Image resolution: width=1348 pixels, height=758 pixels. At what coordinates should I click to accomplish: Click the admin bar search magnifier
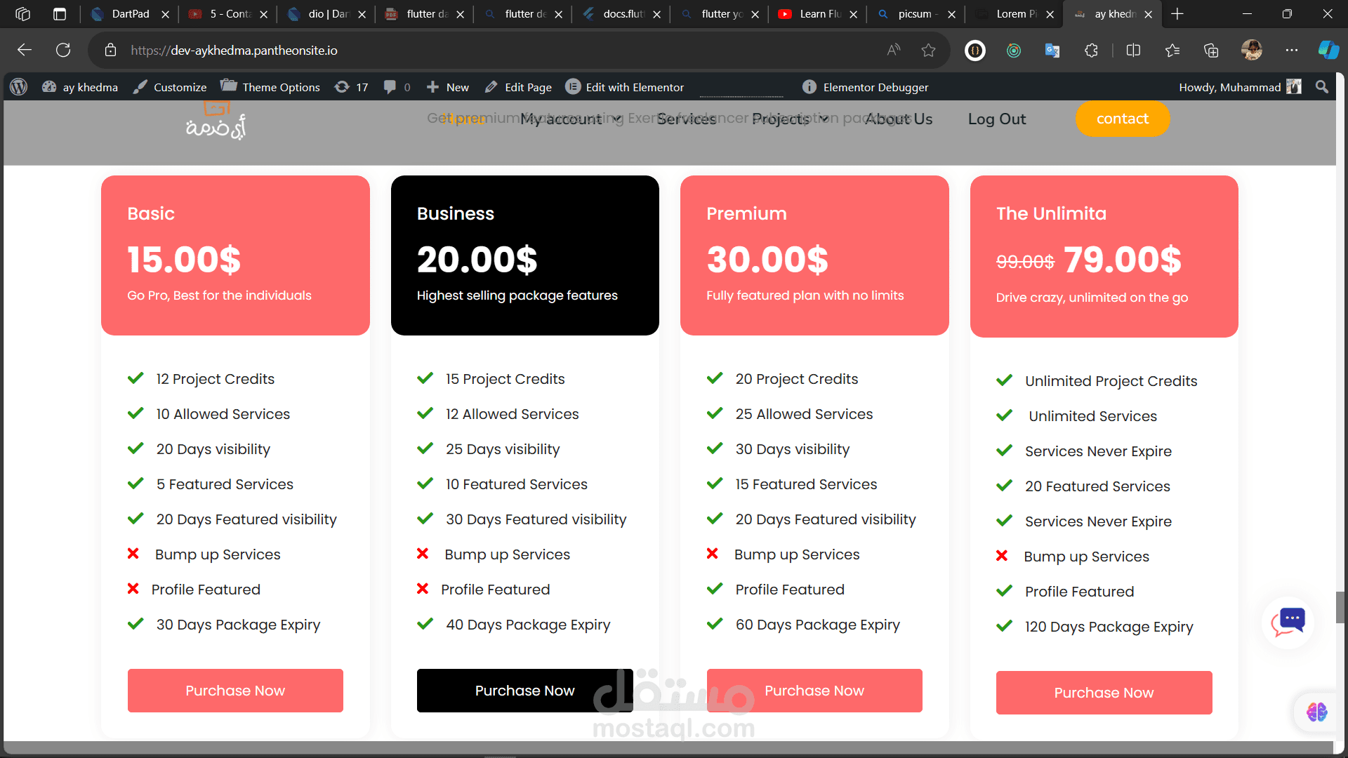coord(1321,87)
